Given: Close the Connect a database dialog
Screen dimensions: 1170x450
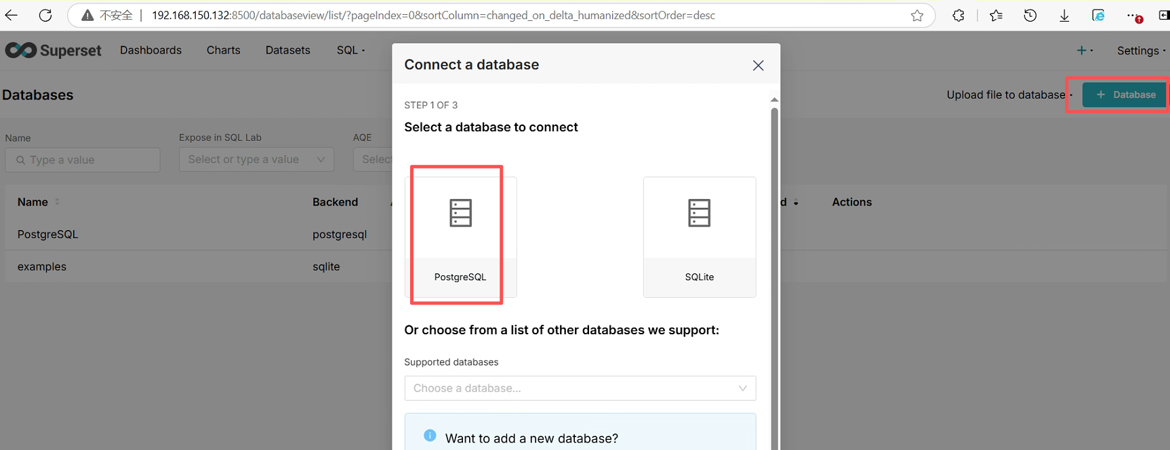Looking at the screenshot, I should coord(758,65).
